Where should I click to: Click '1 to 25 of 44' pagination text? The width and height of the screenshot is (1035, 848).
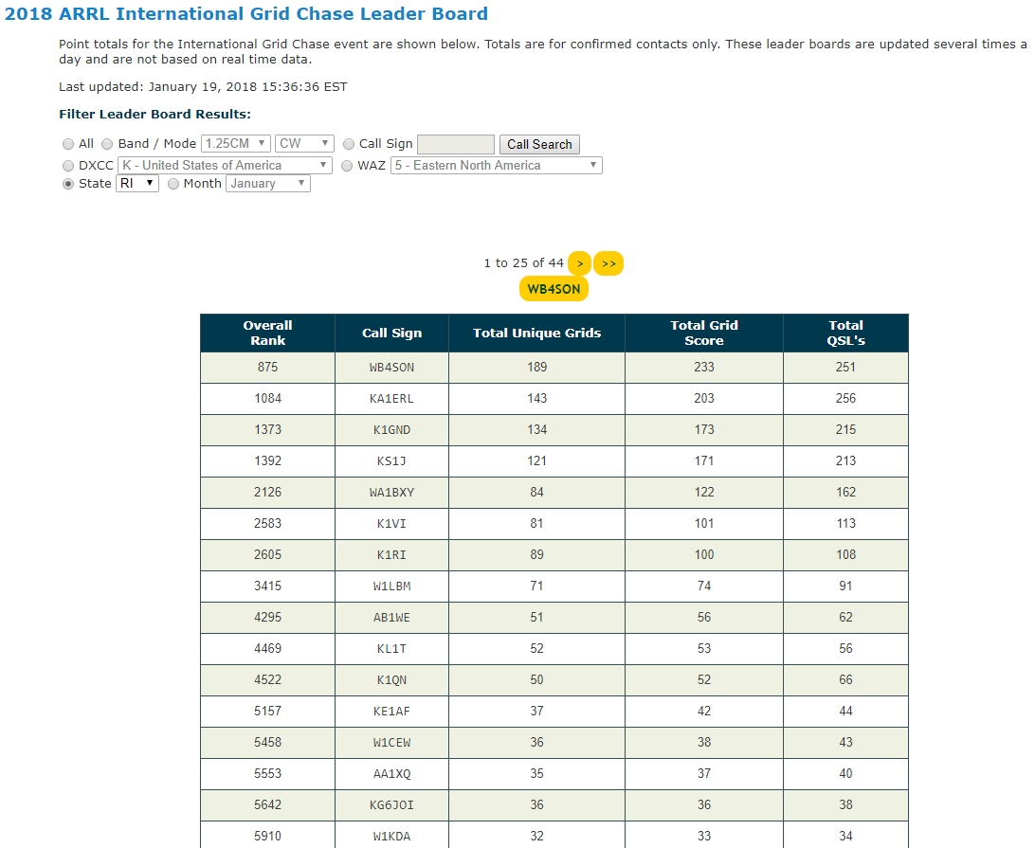pos(523,263)
